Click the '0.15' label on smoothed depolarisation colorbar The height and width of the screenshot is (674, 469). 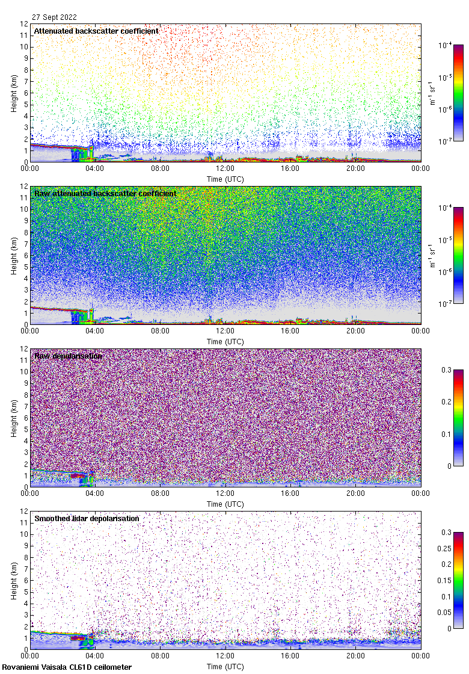point(444,581)
